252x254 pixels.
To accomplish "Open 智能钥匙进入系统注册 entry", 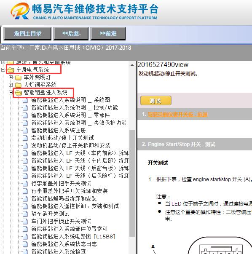I will (x=59, y=131).
